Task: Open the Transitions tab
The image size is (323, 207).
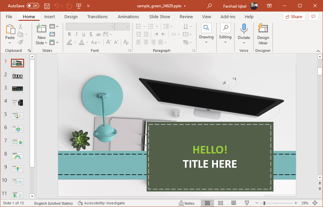Action: point(97,17)
